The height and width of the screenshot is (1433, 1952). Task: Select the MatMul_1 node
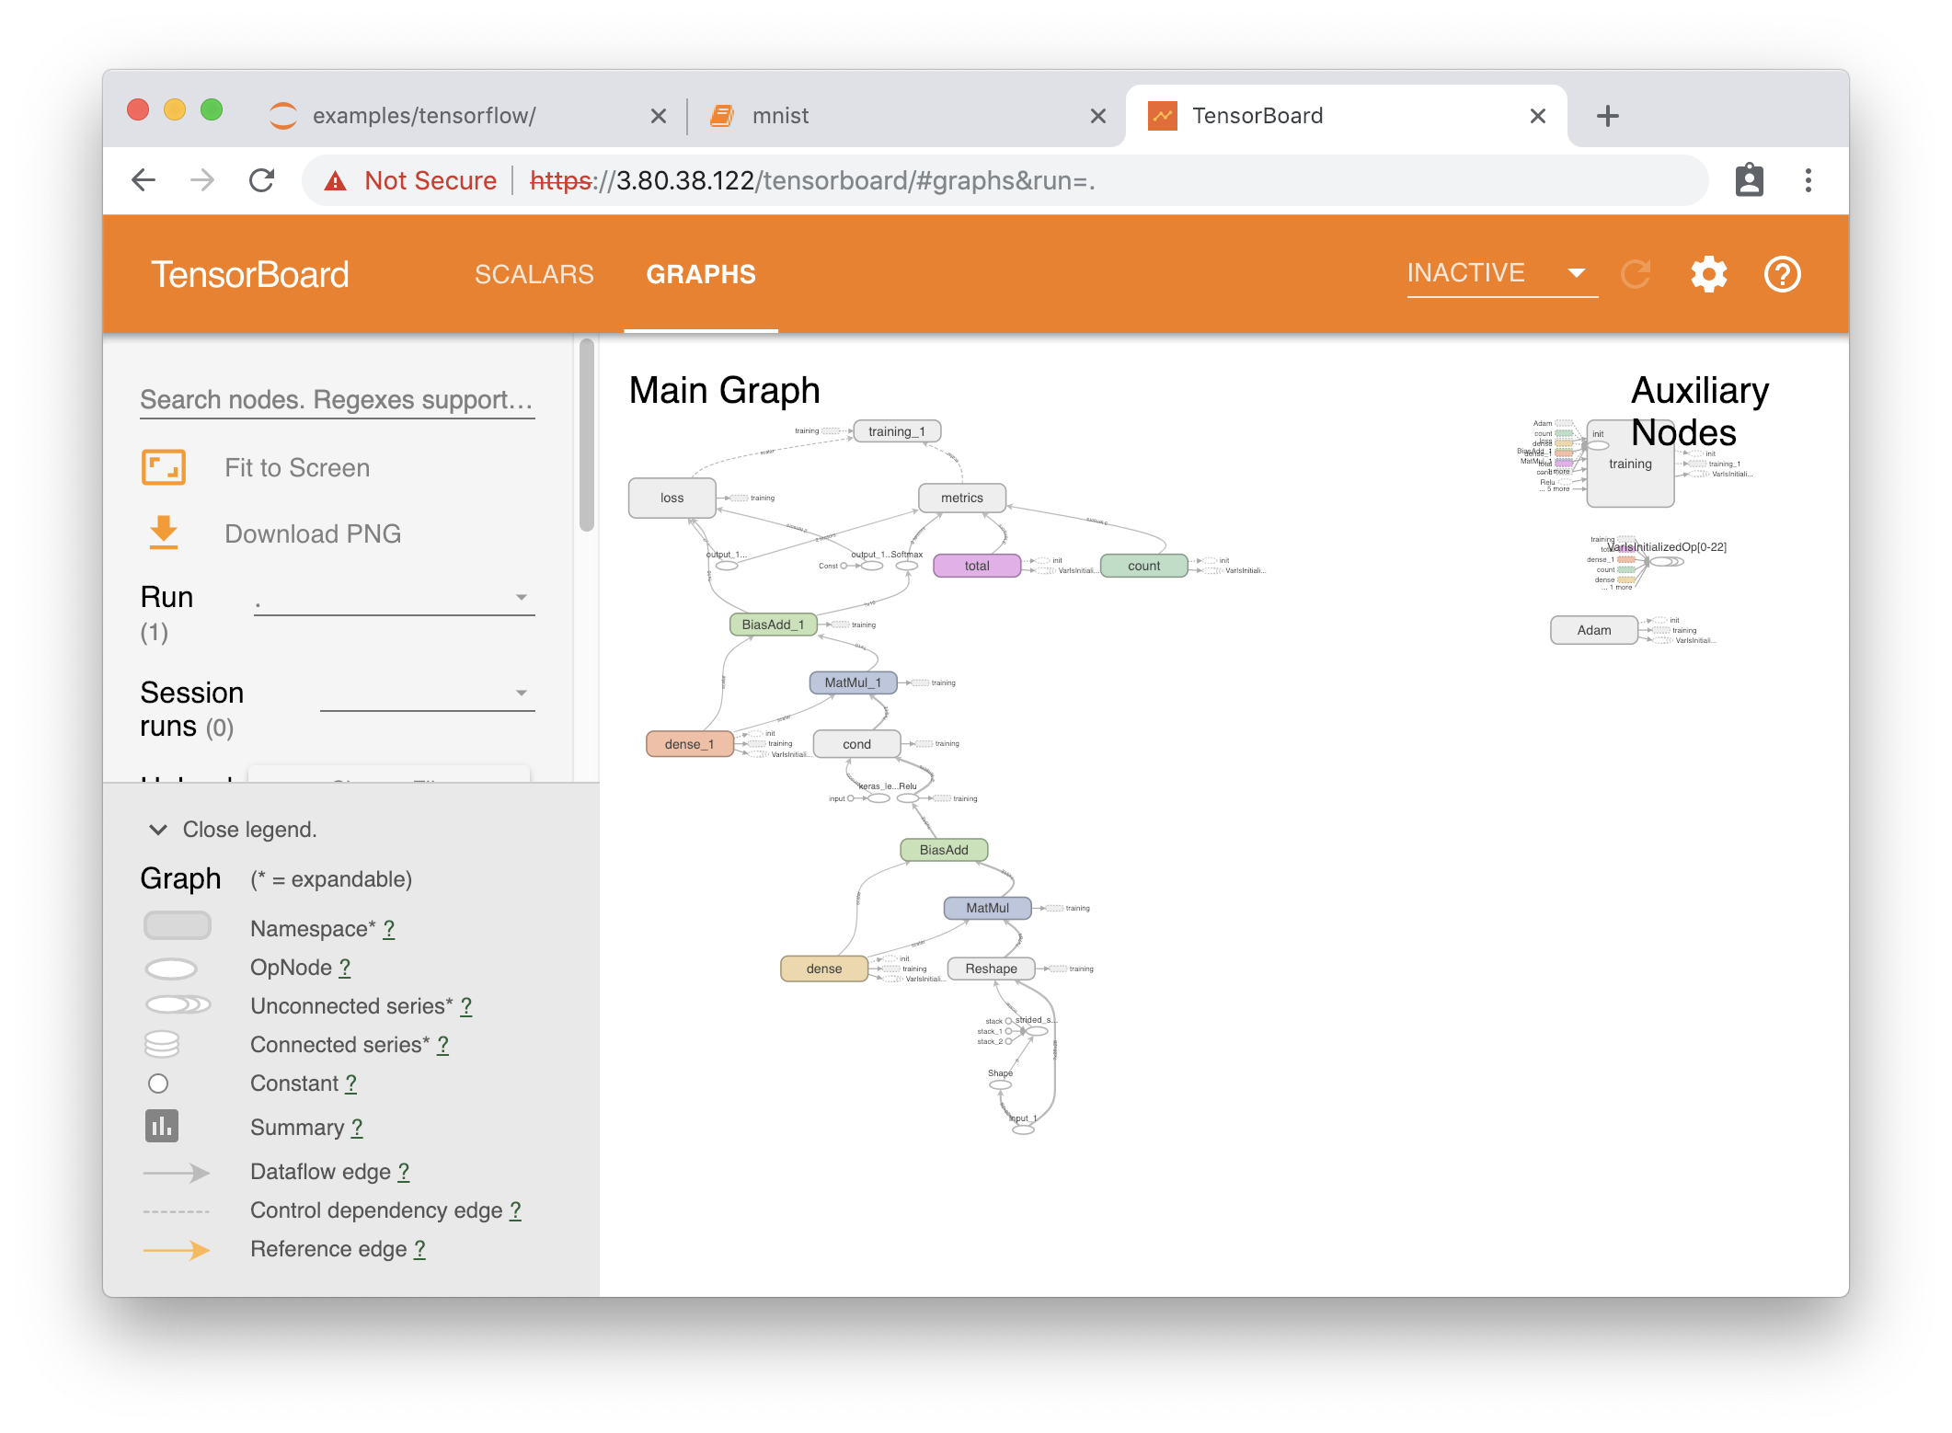click(x=853, y=682)
